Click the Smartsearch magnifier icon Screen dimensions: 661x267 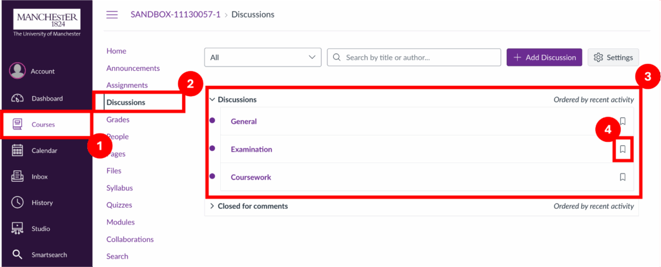(x=18, y=255)
